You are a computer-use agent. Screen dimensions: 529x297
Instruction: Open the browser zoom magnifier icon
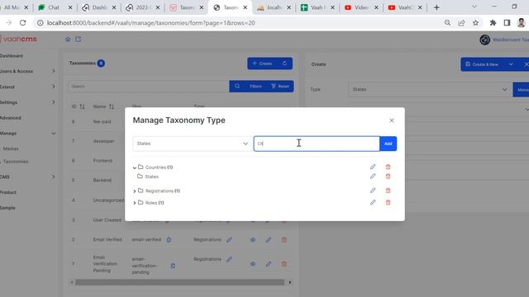pyautogui.click(x=447, y=23)
